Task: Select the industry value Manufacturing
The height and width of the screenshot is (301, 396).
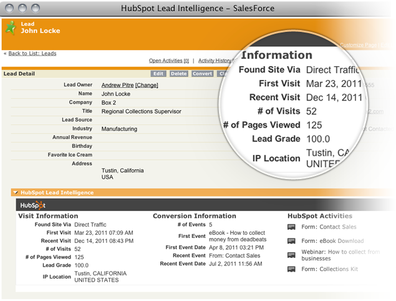Action: point(119,129)
